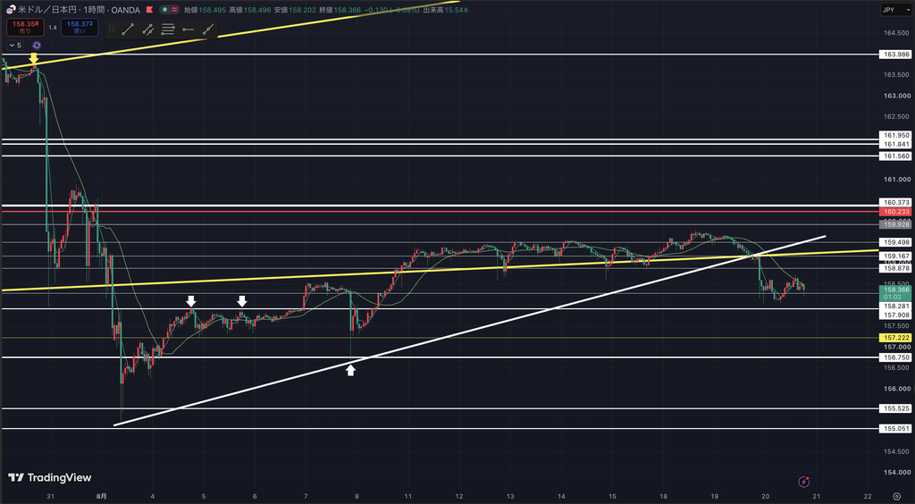Select the Fibonacci retracement lines tool
Viewport: 915px width, 504px height.
168,29
